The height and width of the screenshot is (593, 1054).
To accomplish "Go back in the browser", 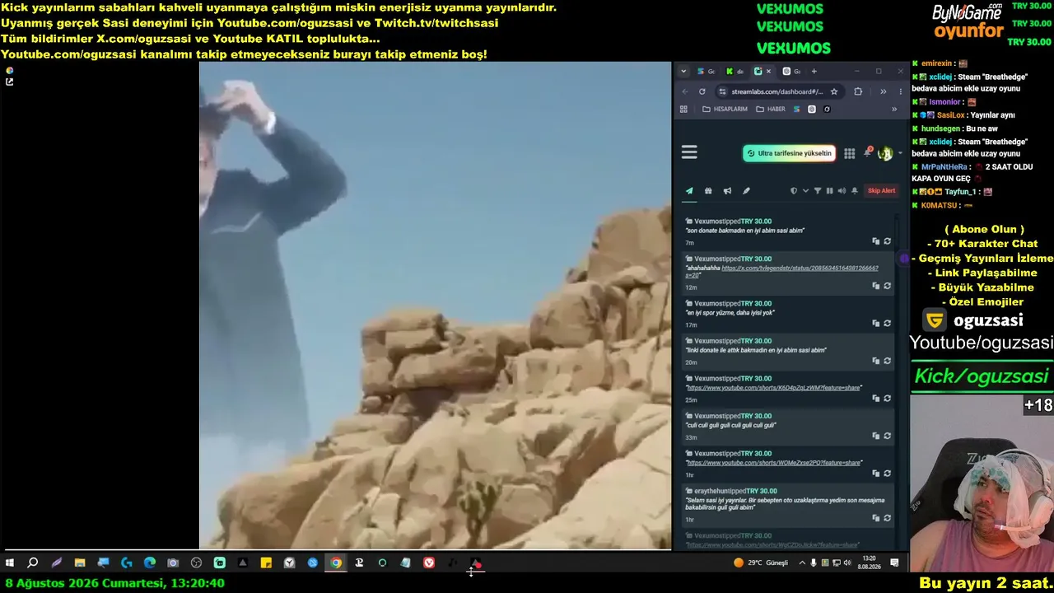I will click(x=684, y=91).
